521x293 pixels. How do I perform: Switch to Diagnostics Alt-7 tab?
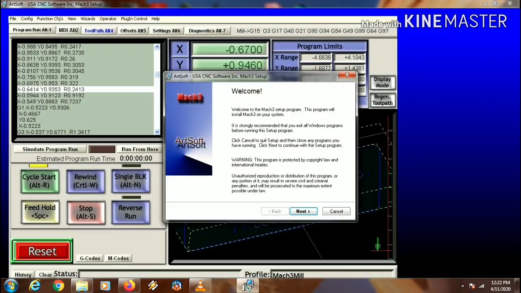pos(207,31)
